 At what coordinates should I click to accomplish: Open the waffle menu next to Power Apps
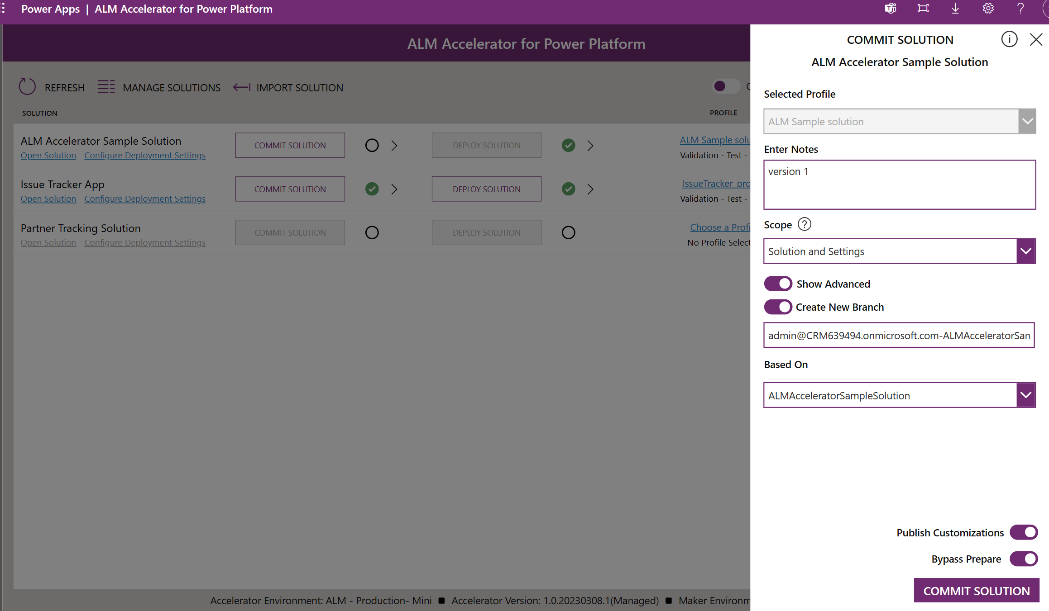tap(4, 8)
